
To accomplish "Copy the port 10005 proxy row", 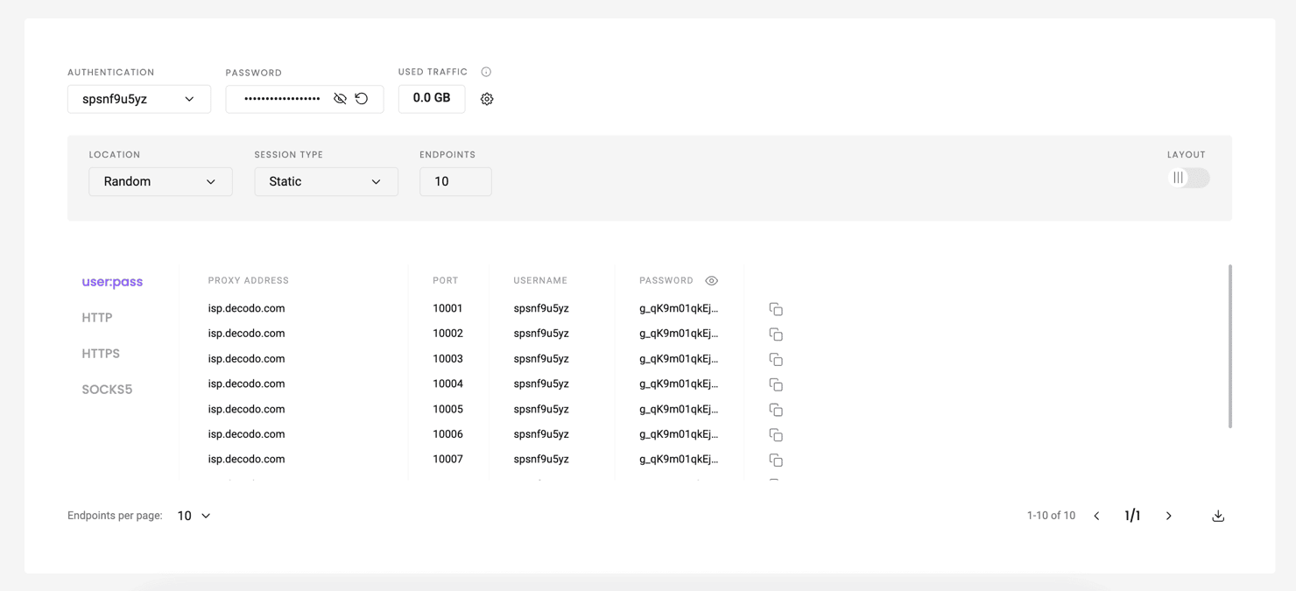I will (776, 410).
